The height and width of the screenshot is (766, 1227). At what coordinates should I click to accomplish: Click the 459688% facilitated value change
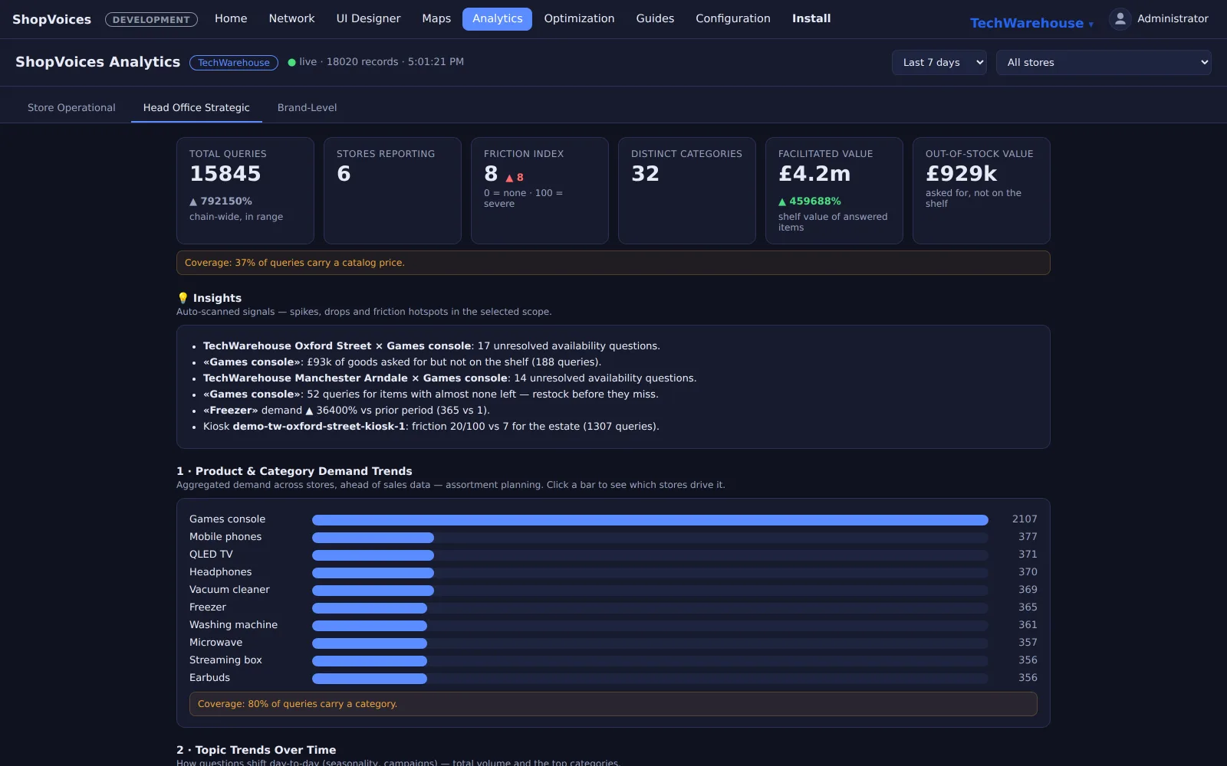point(810,201)
